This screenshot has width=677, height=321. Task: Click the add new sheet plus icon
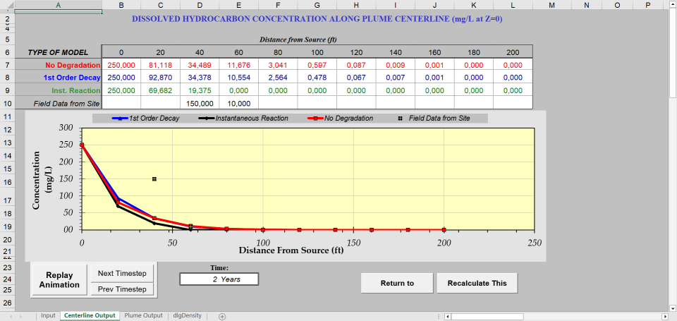point(222,316)
